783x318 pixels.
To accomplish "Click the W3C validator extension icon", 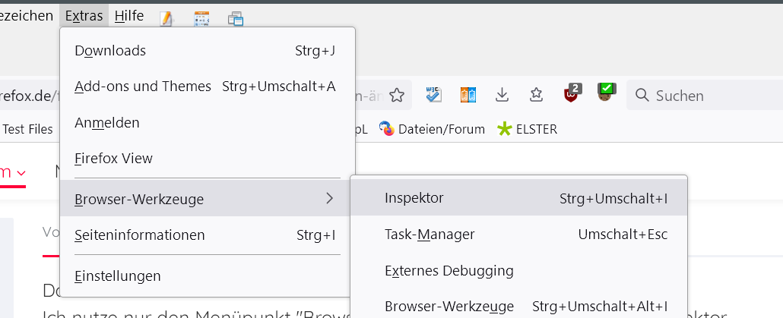I will click(x=434, y=95).
